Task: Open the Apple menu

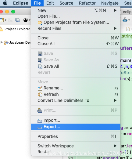Action: pos(5,3)
